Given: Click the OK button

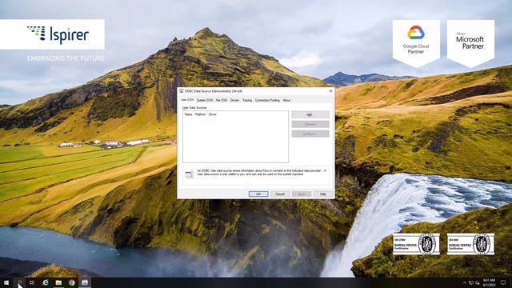Looking at the screenshot, I should [x=258, y=194].
